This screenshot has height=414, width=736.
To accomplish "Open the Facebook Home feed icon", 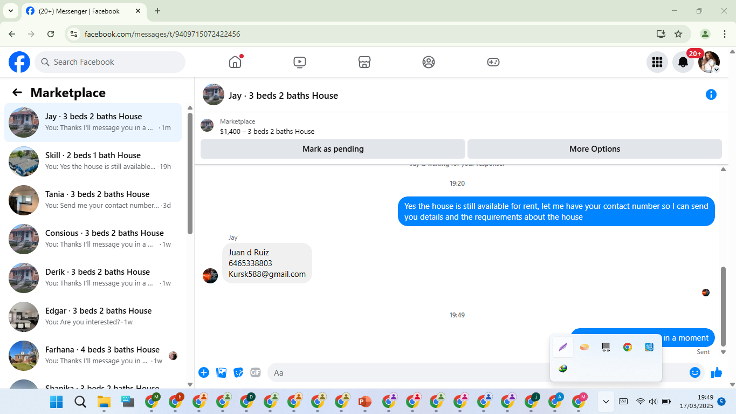I will [x=235, y=62].
